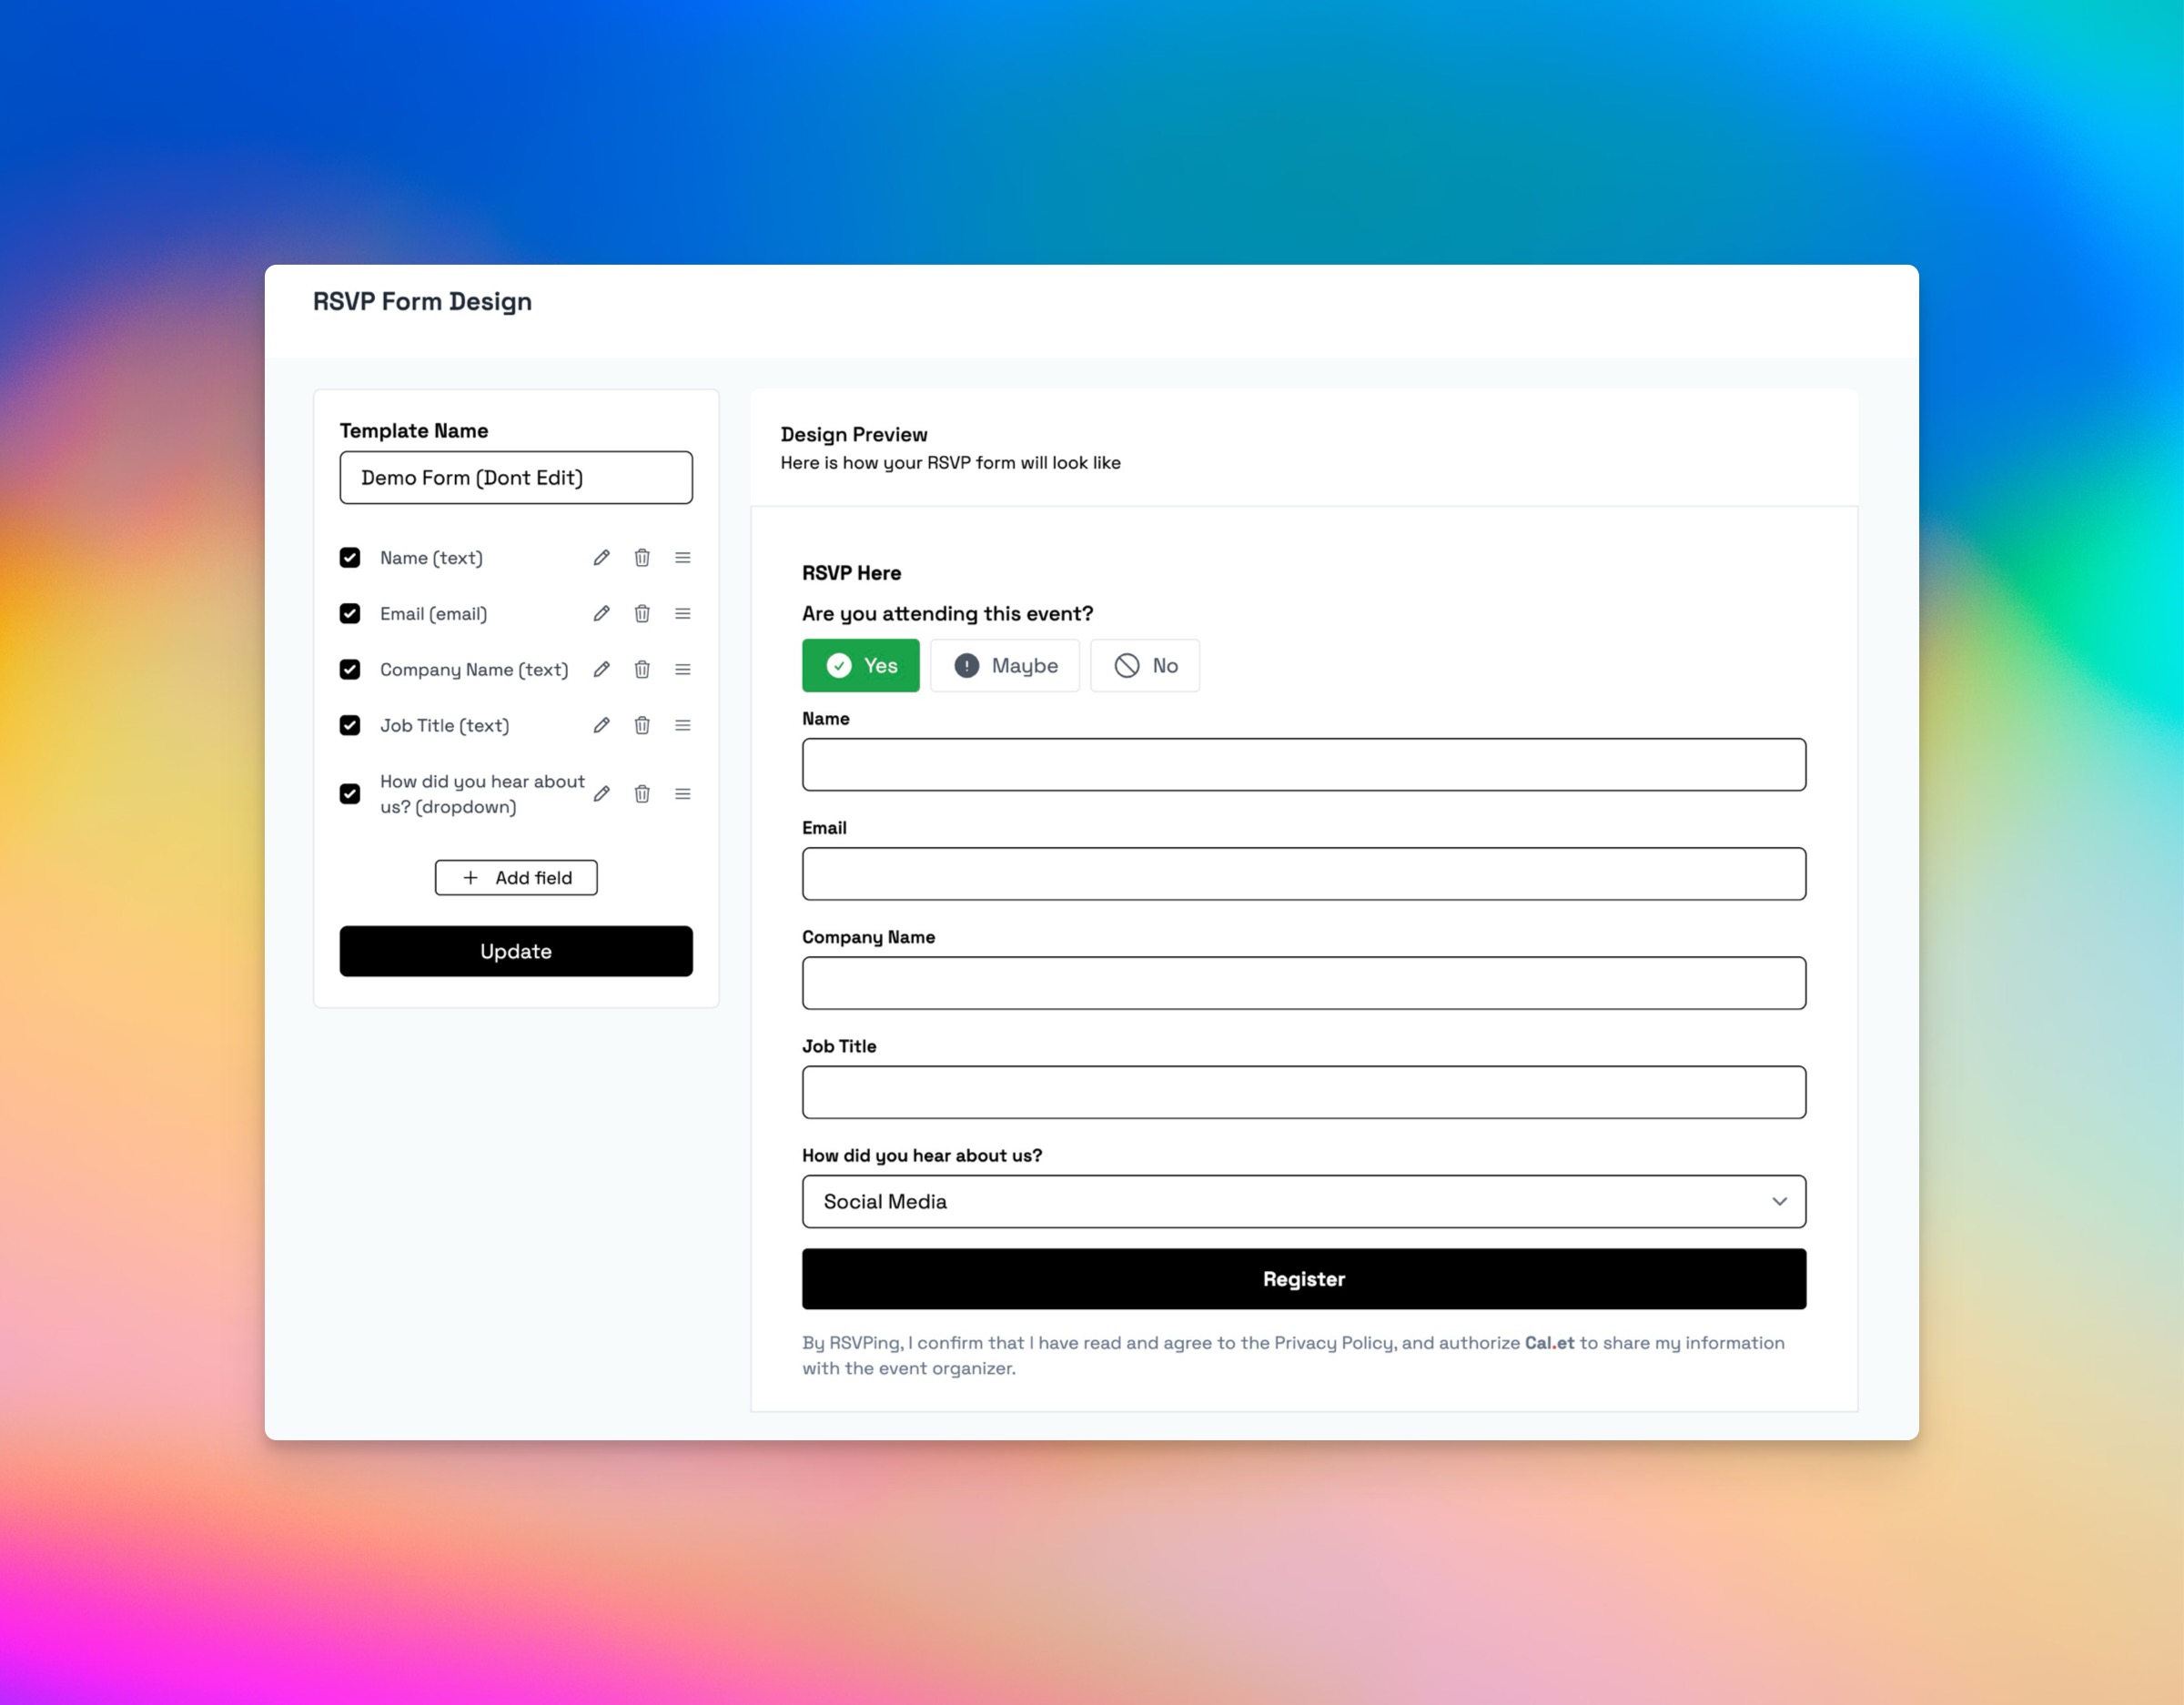This screenshot has width=2184, height=1705.
Task: Disable the Company Name field checkbox
Action: 351,670
